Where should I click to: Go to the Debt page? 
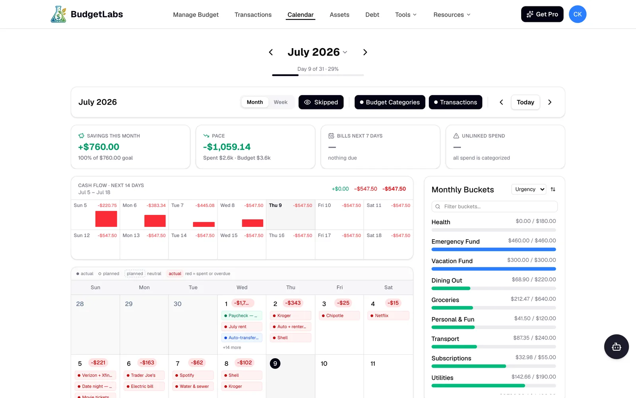(x=372, y=15)
